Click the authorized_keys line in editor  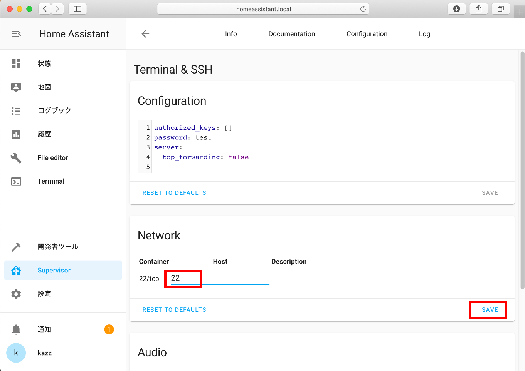point(193,128)
